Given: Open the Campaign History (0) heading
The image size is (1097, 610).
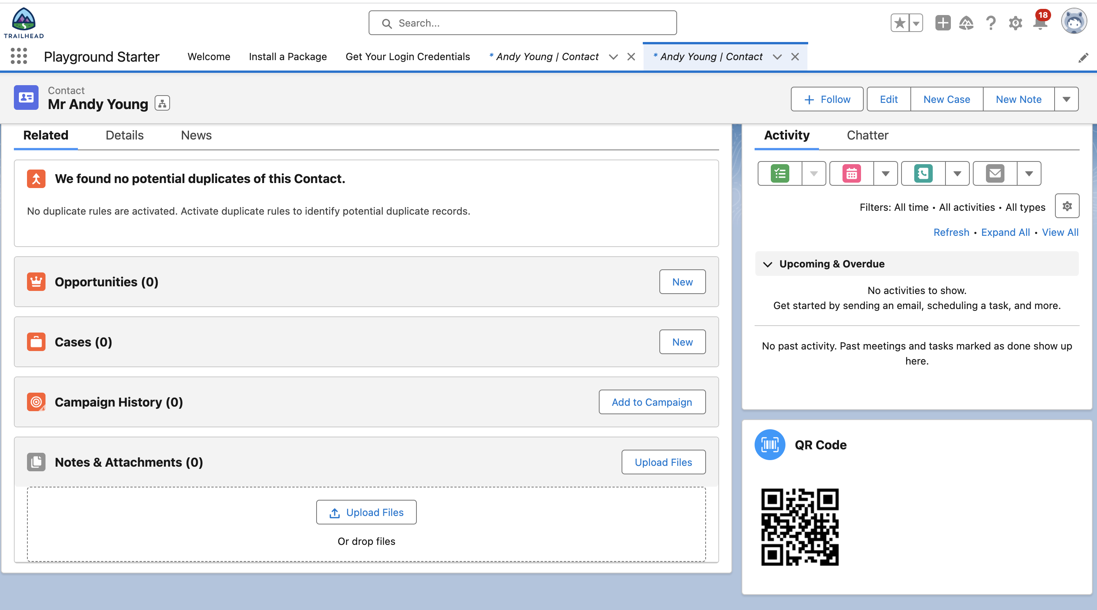Looking at the screenshot, I should tap(119, 402).
